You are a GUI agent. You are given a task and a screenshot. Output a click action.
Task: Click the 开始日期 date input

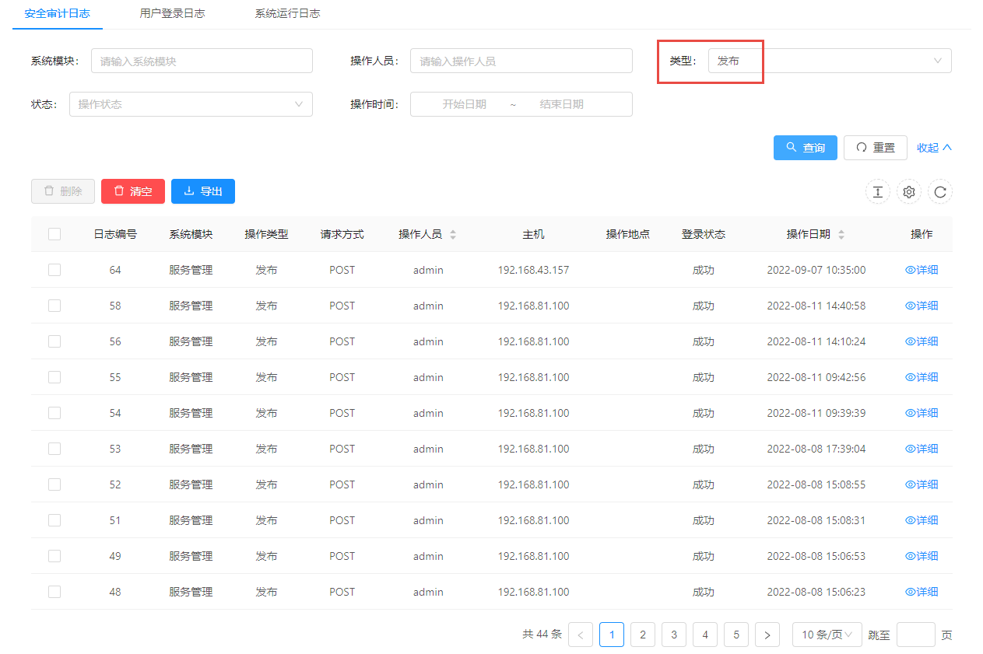pos(464,104)
